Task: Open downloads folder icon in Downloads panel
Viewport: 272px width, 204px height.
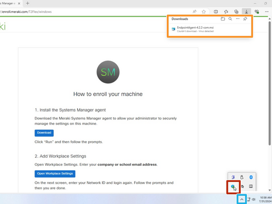Action: click(223, 19)
